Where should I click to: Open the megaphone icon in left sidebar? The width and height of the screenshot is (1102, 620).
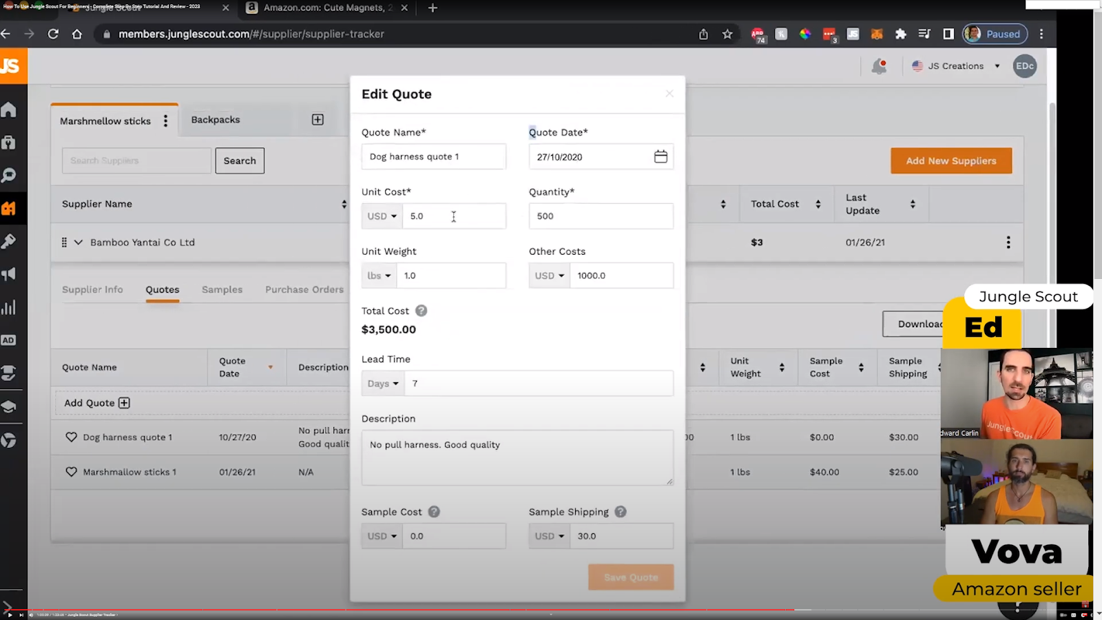pyautogui.click(x=9, y=274)
